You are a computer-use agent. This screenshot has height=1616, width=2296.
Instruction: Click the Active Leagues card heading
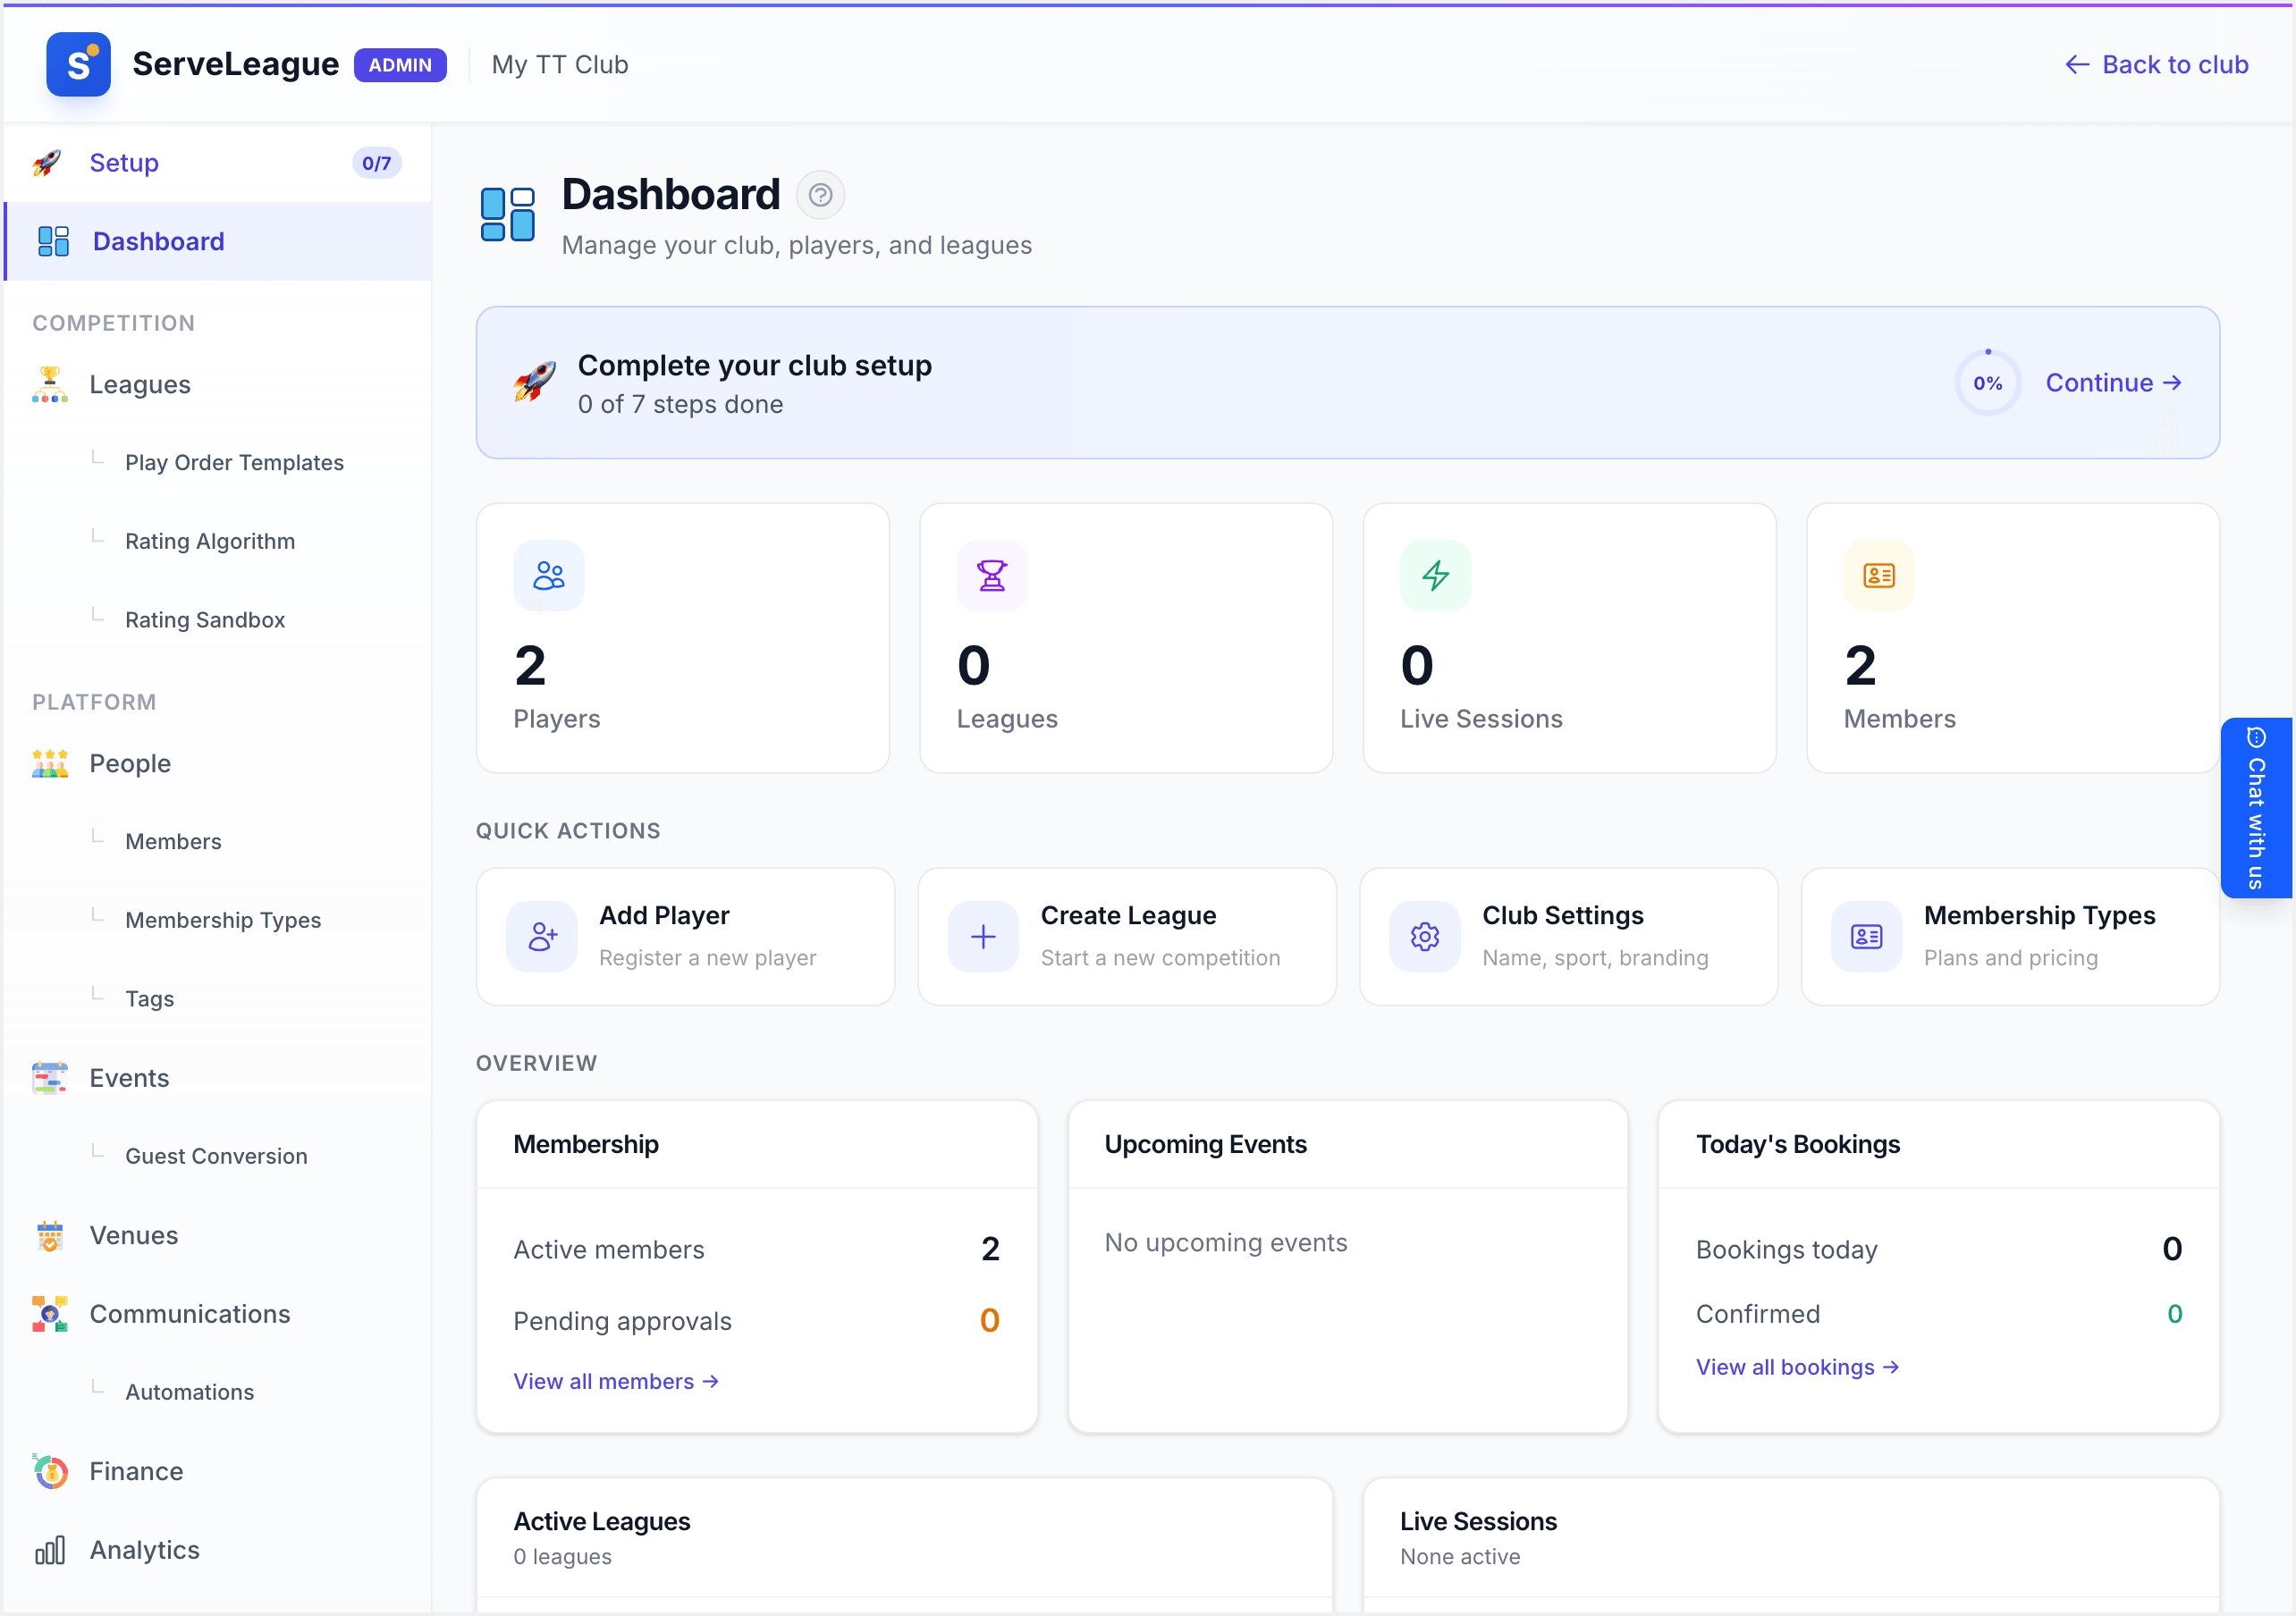click(x=602, y=1521)
